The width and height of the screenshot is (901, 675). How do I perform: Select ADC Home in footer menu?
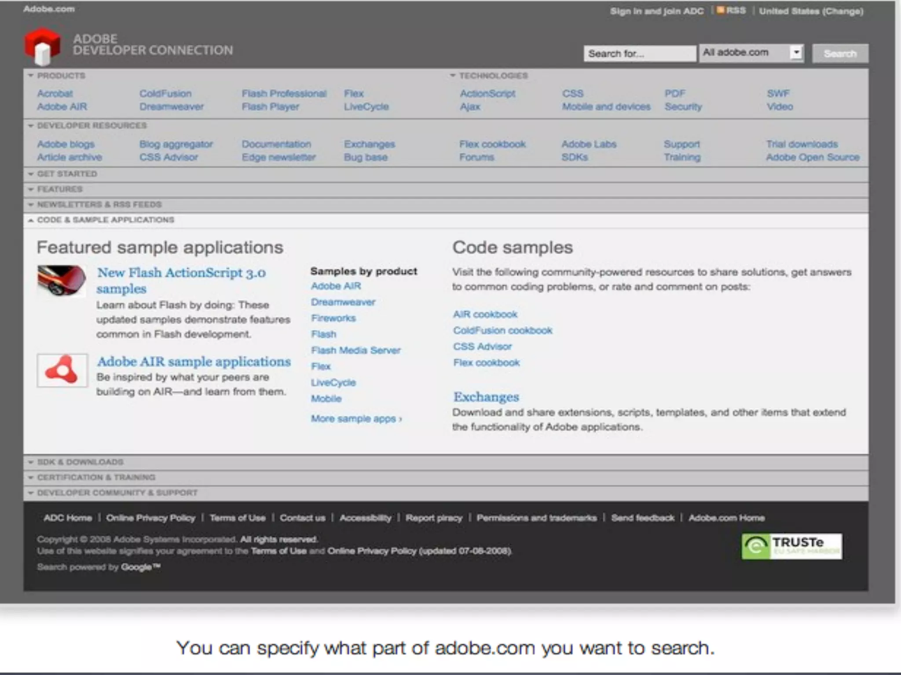pyautogui.click(x=68, y=518)
